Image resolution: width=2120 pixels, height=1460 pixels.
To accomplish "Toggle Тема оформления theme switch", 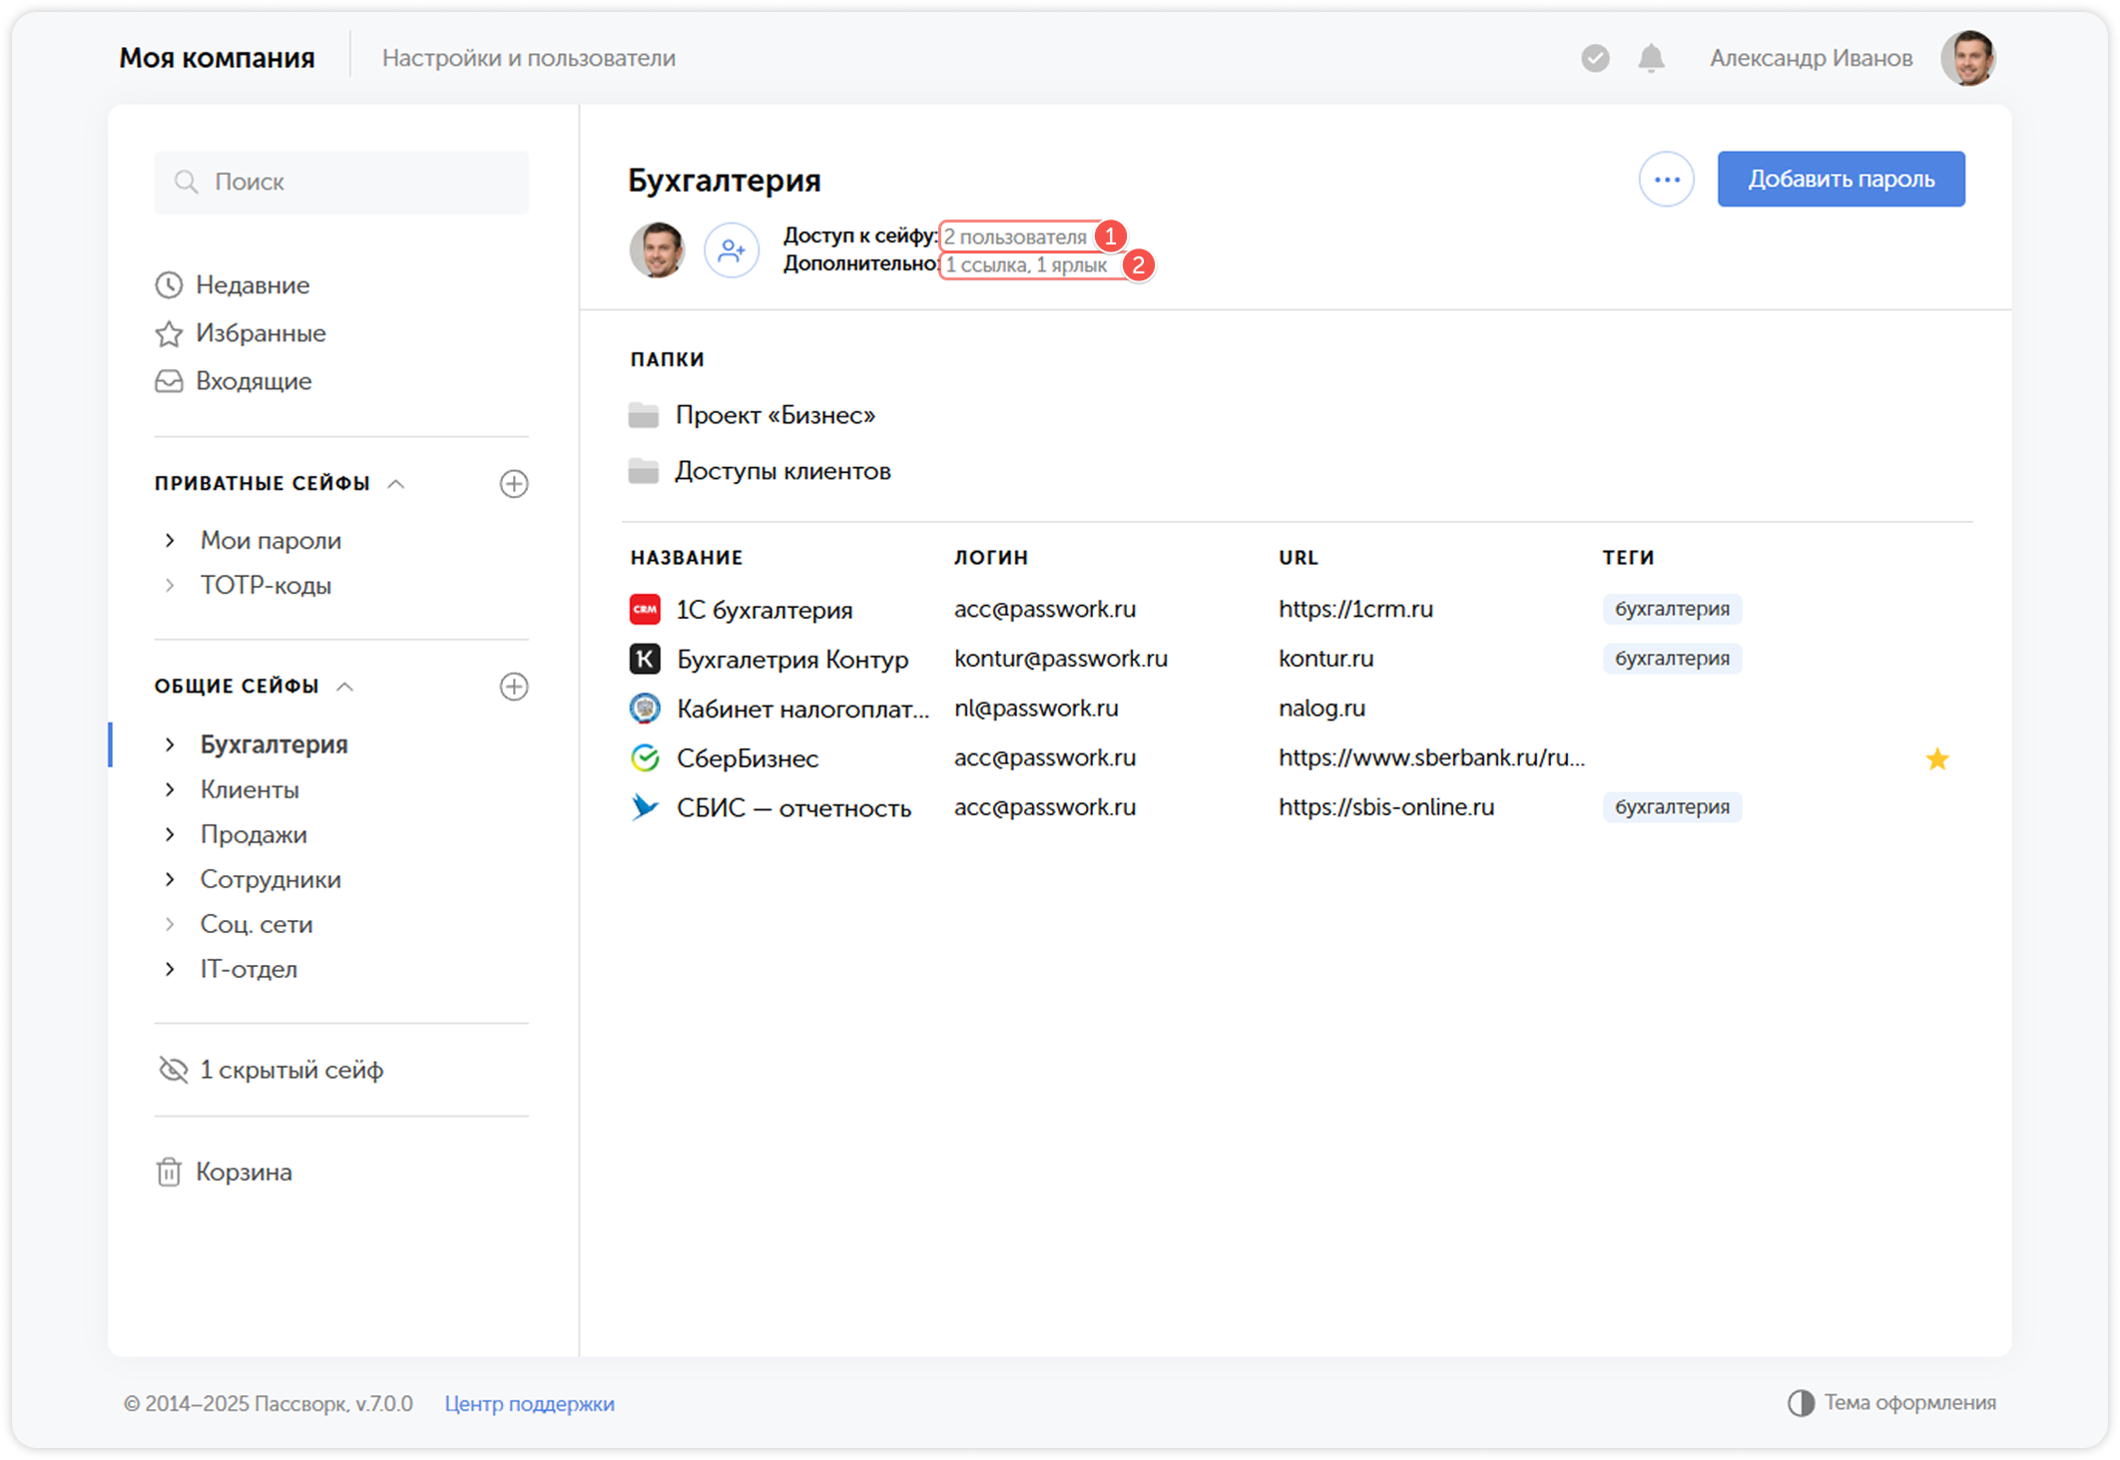I will point(1891,1403).
